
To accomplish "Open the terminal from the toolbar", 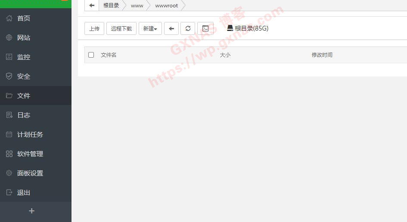I will pos(205,28).
